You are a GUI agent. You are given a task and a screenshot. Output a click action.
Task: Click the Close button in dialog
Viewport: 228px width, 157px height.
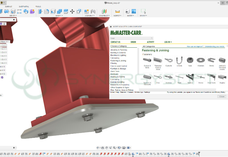click(222, 96)
